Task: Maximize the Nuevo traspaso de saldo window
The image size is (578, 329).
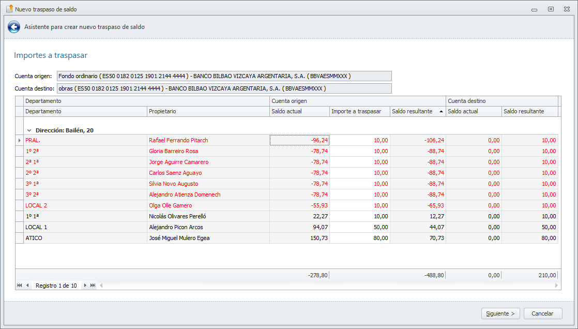Action: click(551, 9)
